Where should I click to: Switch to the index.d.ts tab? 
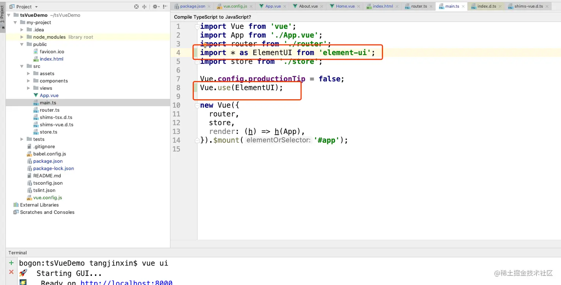tap(486, 6)
